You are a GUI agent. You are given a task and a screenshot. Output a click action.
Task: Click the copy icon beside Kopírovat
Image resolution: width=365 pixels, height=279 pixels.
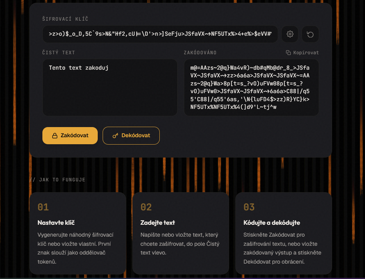(288, 53)
